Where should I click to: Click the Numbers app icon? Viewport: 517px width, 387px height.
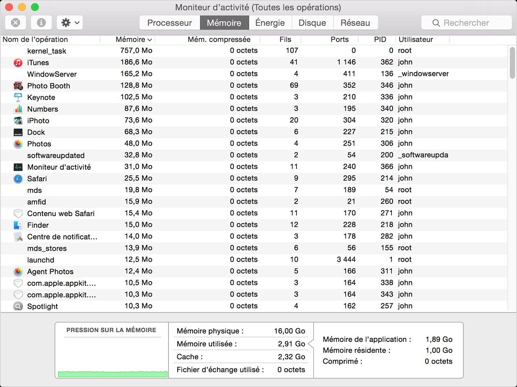[18, 109]
